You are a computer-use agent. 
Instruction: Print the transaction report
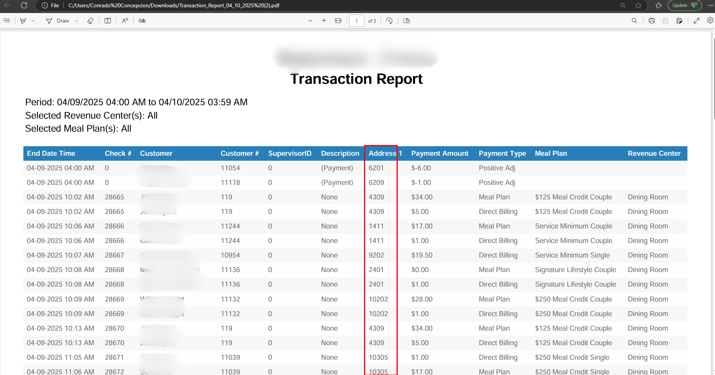652,21
